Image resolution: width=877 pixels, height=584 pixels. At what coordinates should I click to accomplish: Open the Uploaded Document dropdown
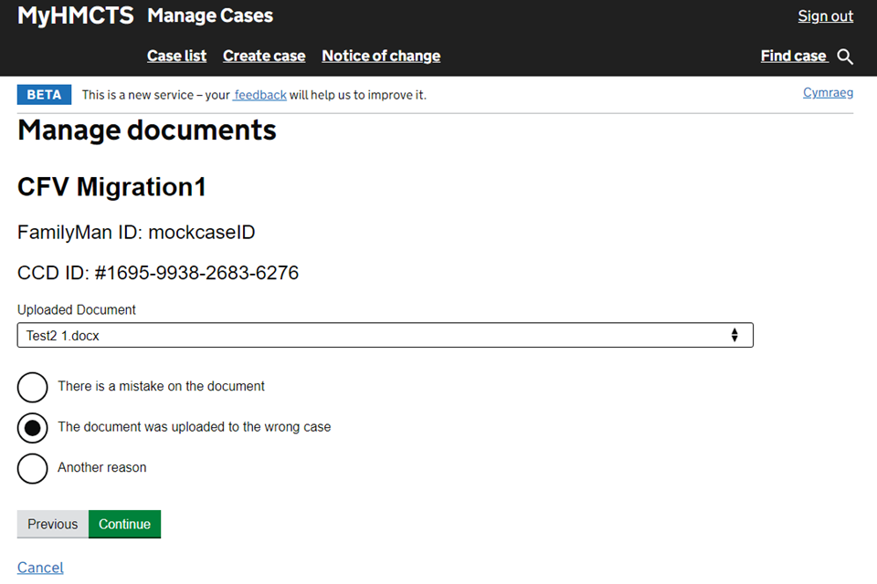coord(385,335)
